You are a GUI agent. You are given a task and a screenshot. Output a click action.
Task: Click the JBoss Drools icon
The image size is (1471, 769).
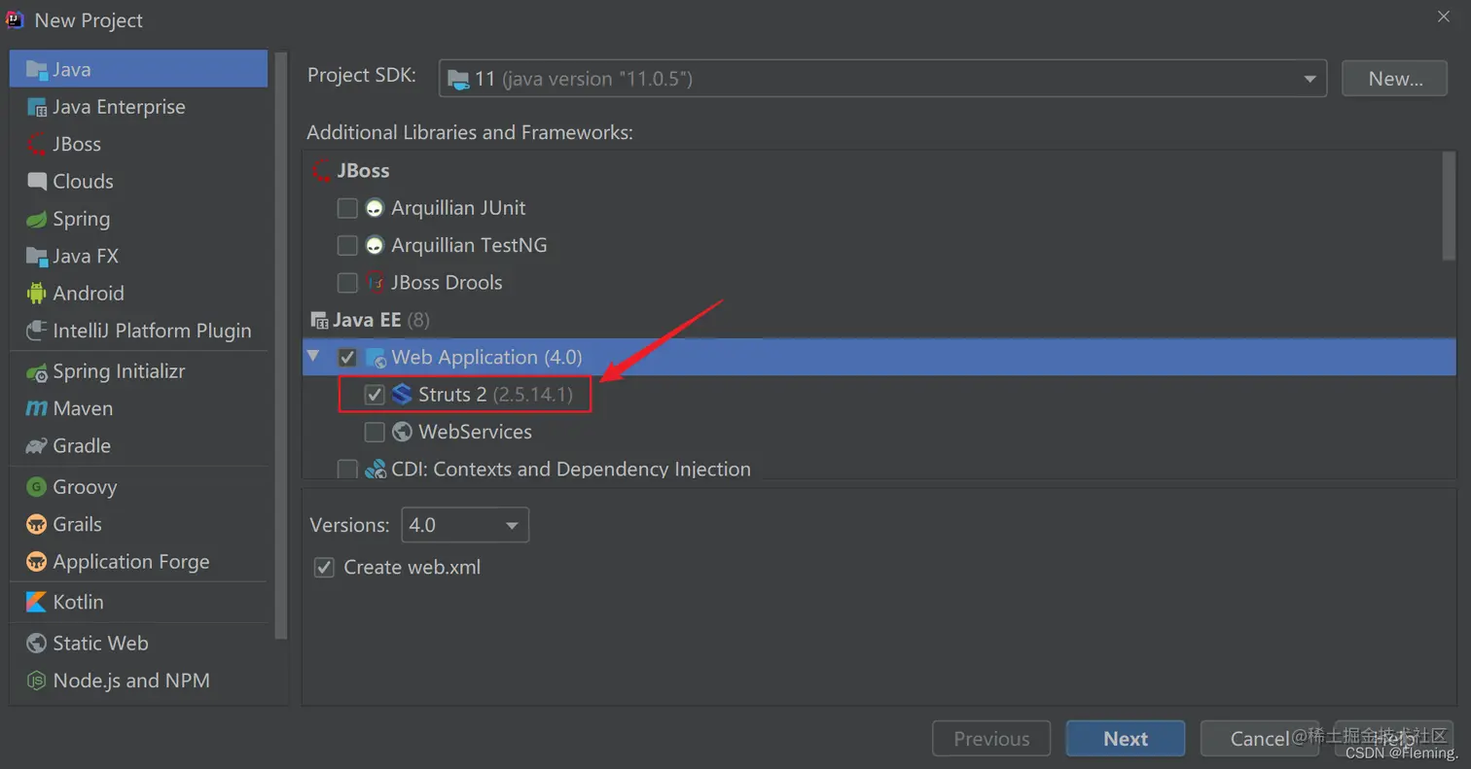click(376, 283)
